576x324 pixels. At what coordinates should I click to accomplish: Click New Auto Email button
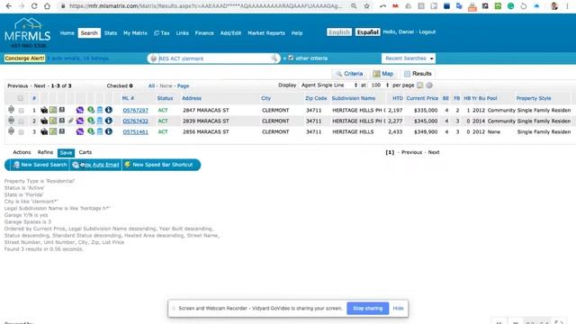tap(95, 165)
